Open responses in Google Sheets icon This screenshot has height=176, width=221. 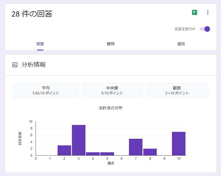194,12
